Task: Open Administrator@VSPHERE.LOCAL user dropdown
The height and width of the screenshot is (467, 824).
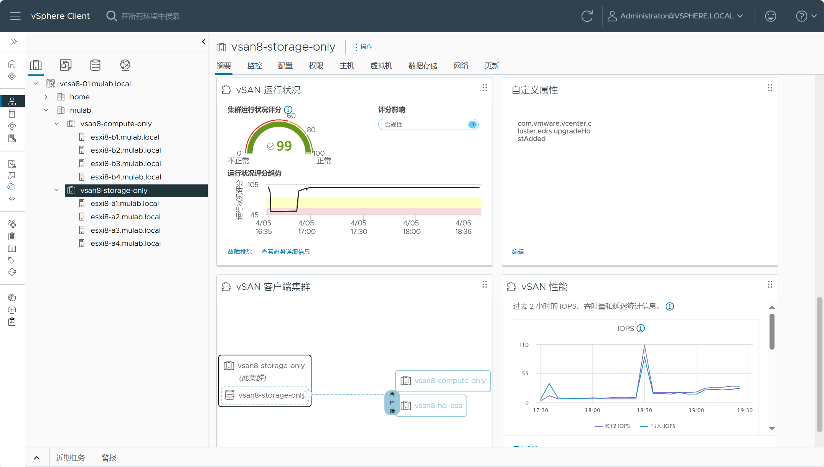Action: pyautogui.click(x=676, y=16)
